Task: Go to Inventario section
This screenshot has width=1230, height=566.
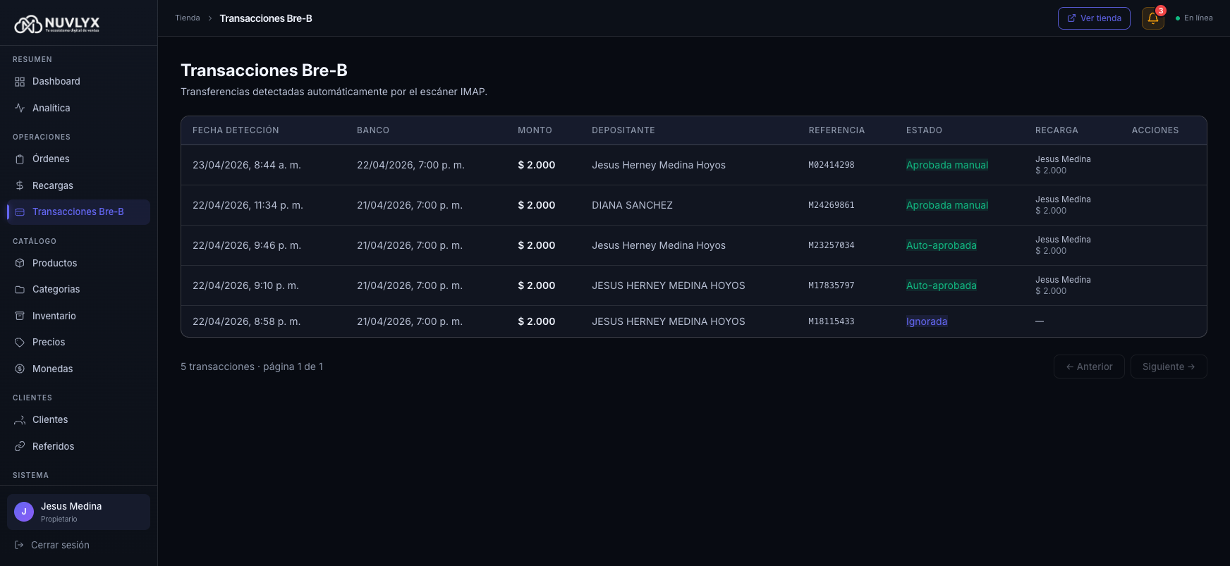Action: [x=54, y=316]
